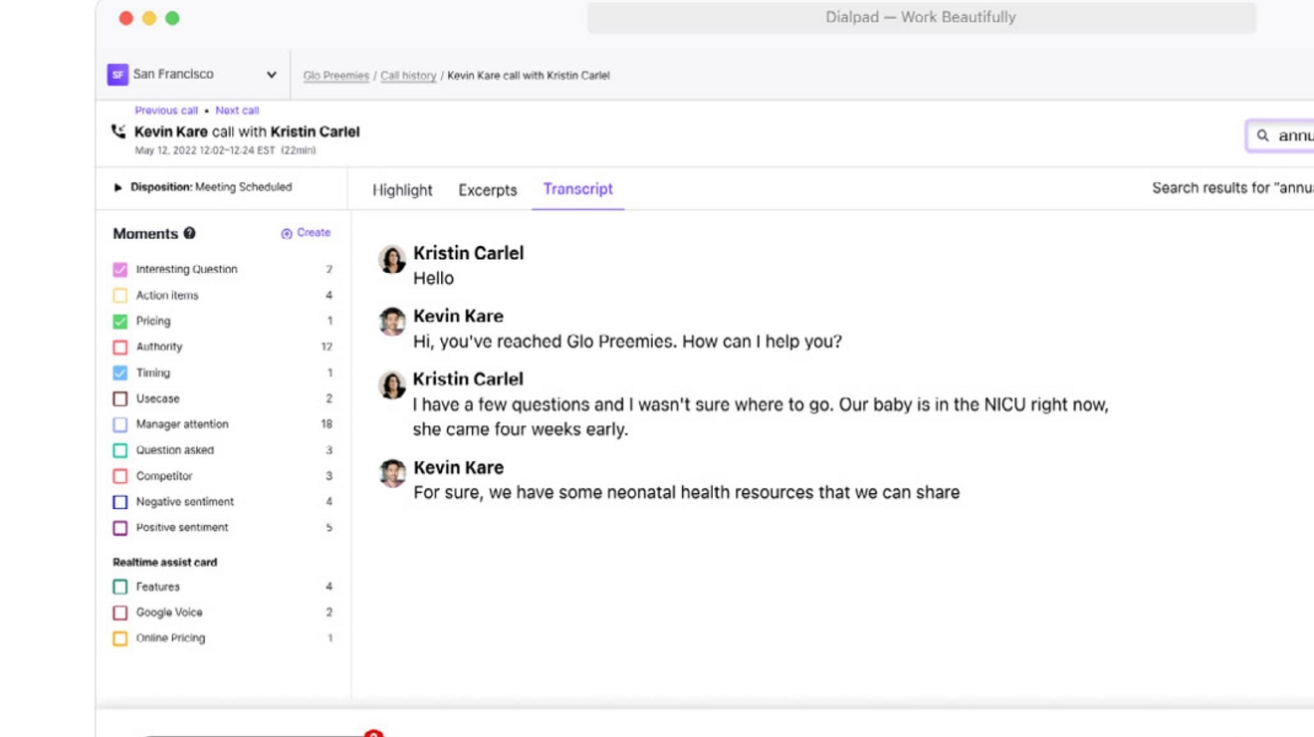The height and width of the screenshot is (737, 1314).
Task: Switch to the Highlight tab
Action: click(x=402, y=190)
